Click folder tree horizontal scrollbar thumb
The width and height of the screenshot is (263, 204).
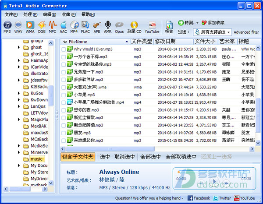tap(20, 189)
